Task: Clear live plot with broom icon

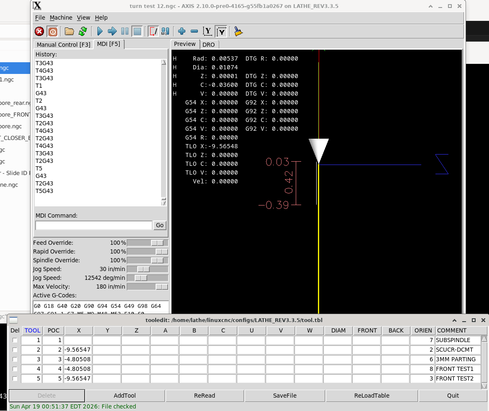Action: (x=238, y=31)
